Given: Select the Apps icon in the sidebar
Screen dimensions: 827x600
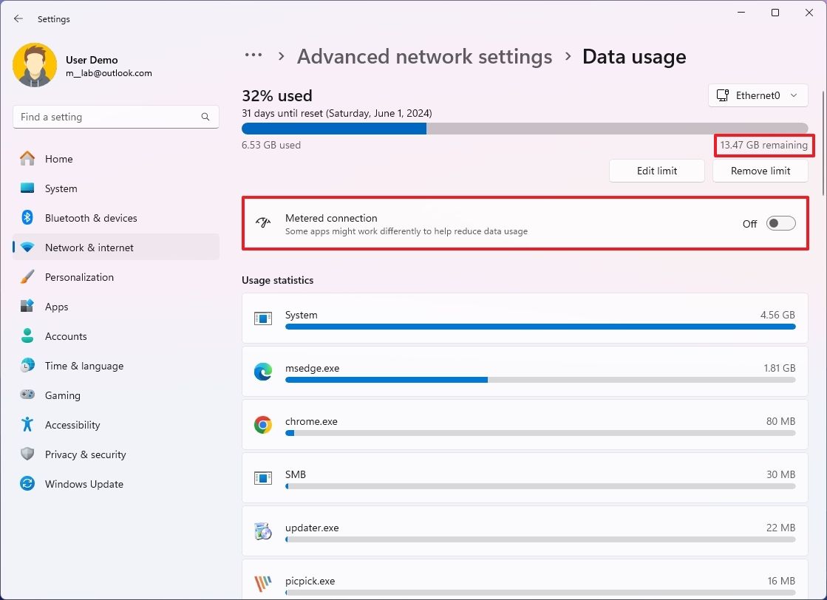Looking at the screenshot, I should coord(28,307).
